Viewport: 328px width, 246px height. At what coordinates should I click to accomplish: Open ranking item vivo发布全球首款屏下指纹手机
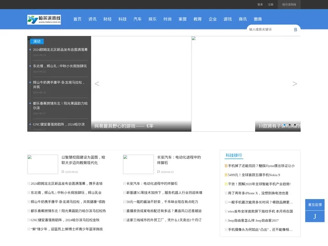[260, 211]
